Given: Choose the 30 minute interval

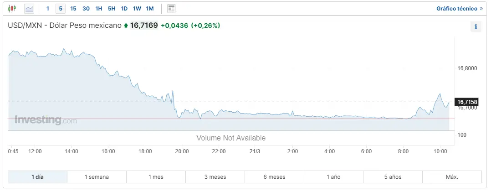Looking at the screenshot, I should 86,9.
